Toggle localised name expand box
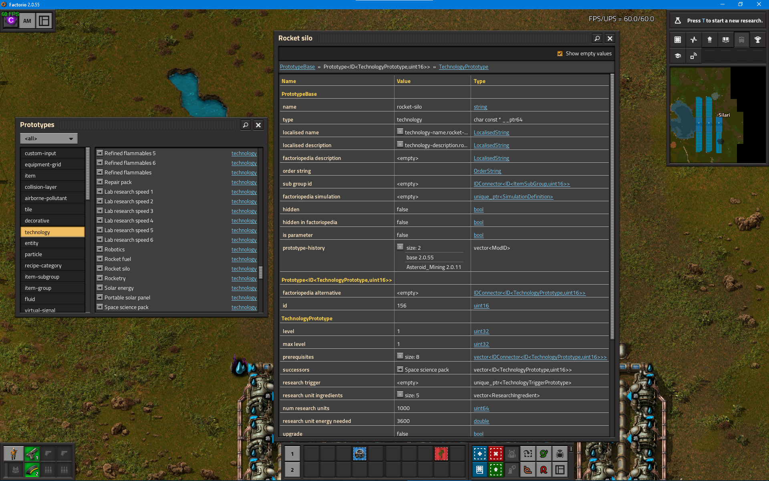Image resolution: width=769 pixels, height=481 pixels. 400,131
